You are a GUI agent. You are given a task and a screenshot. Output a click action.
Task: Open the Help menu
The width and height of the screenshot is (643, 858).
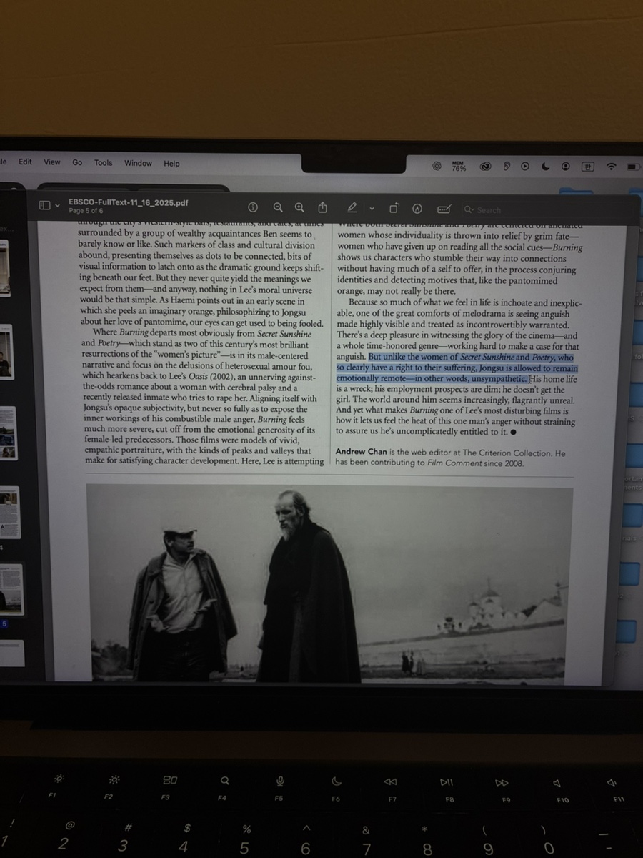coord(171,164)
